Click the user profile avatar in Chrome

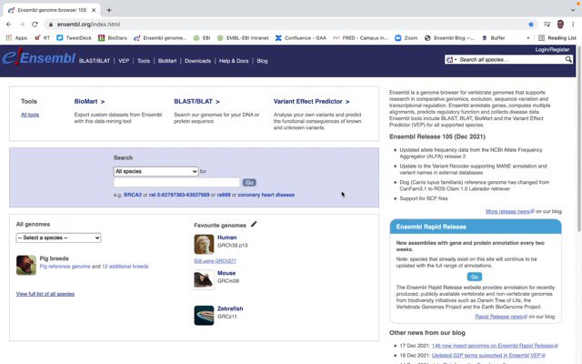(560, 25)
